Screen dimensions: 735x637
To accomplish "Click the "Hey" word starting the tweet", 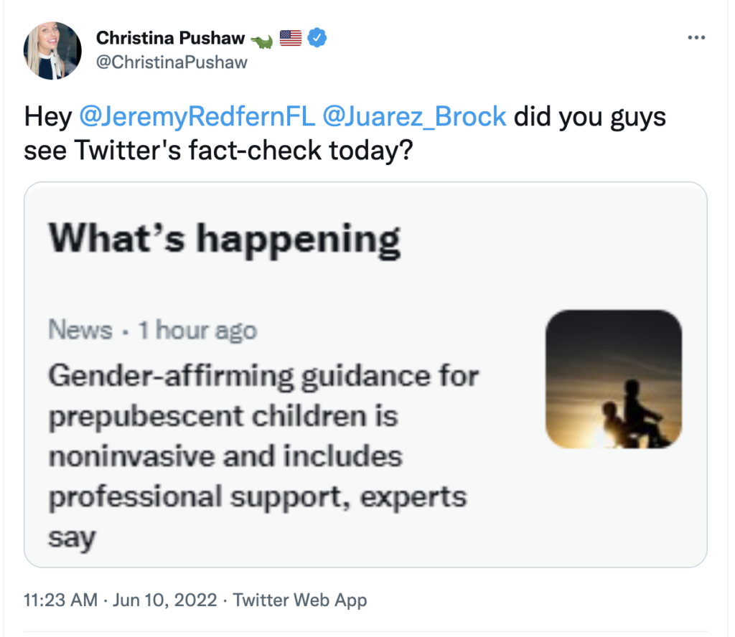I will click(47, 116).
